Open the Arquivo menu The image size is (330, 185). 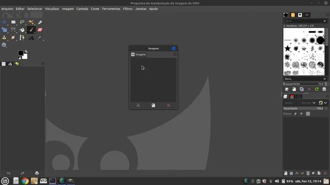[7, 9]
